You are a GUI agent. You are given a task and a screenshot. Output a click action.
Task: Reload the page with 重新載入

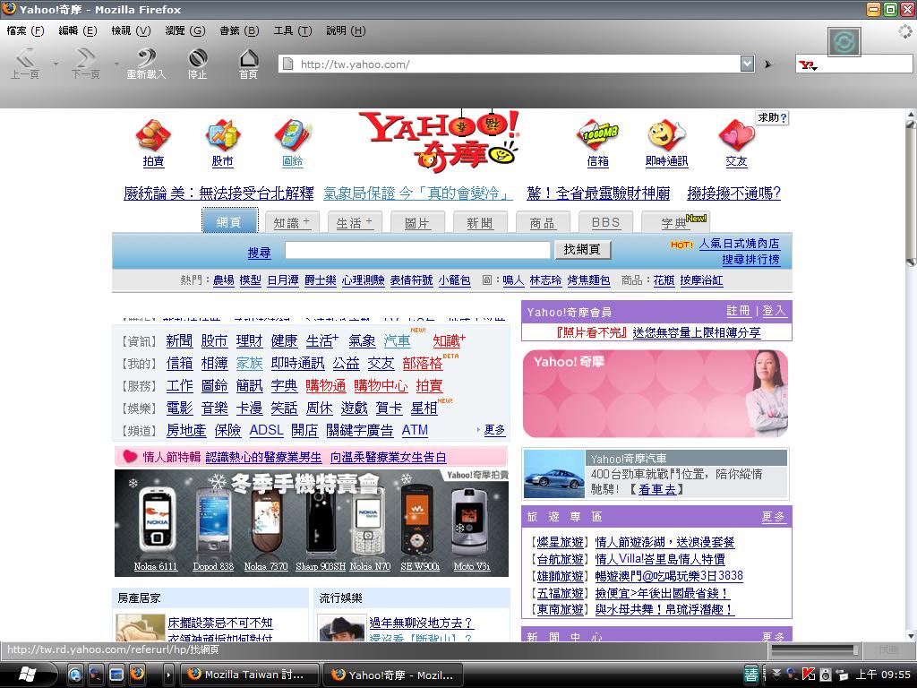pos(146,64)
